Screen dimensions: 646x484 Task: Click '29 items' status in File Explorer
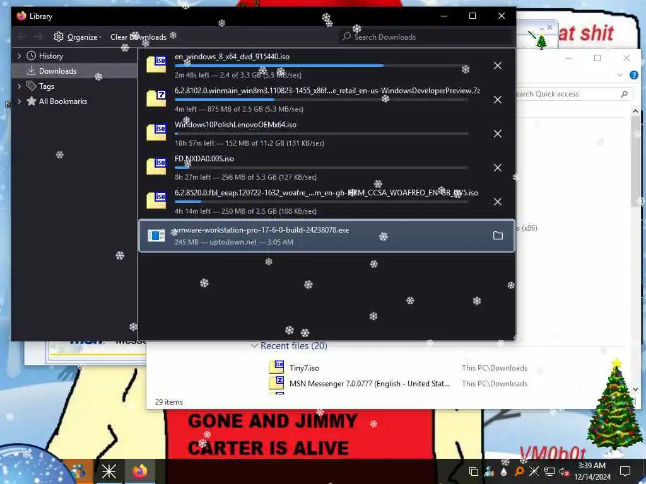[169, 402]
